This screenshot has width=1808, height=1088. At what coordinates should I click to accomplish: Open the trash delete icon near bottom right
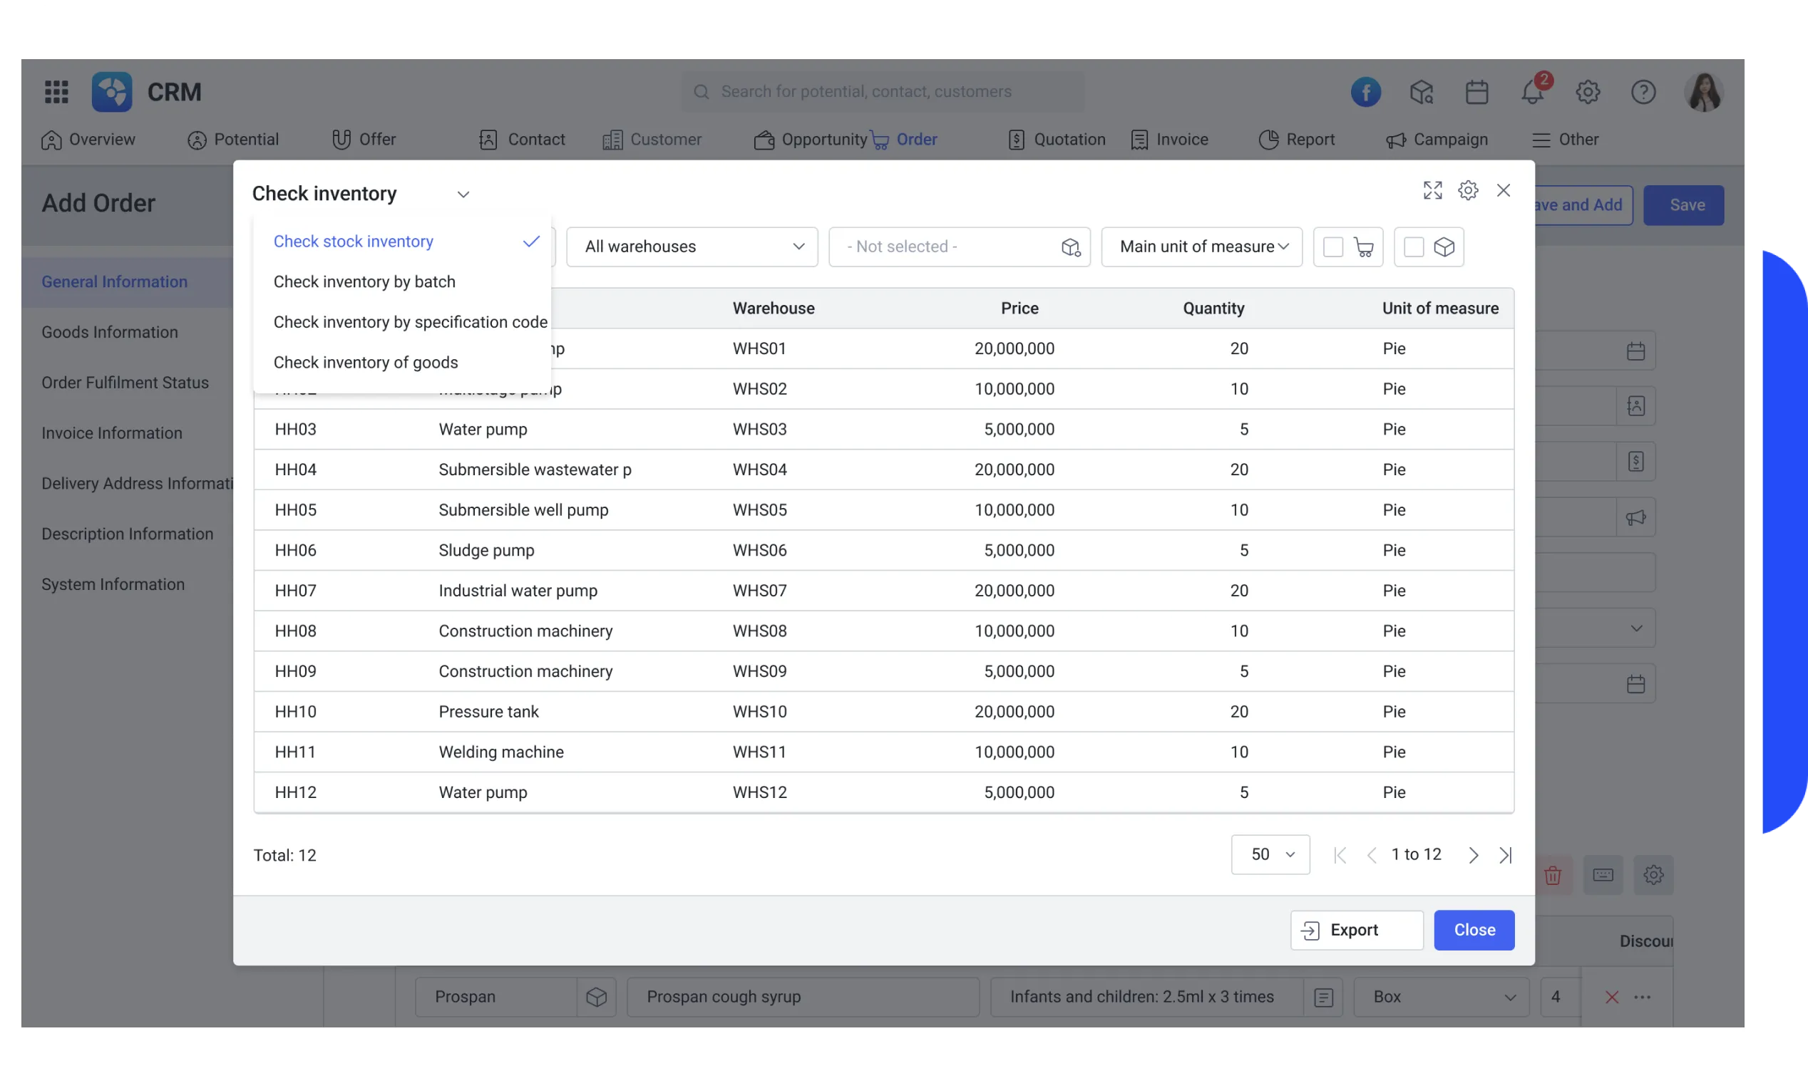pos(1553,875)
